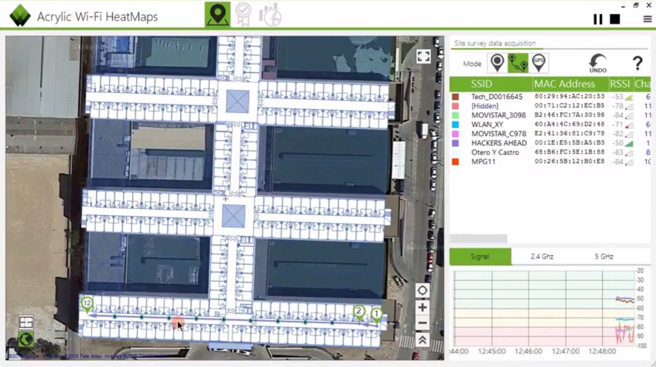Select continuous path survey mode

[x=518, y=63]
